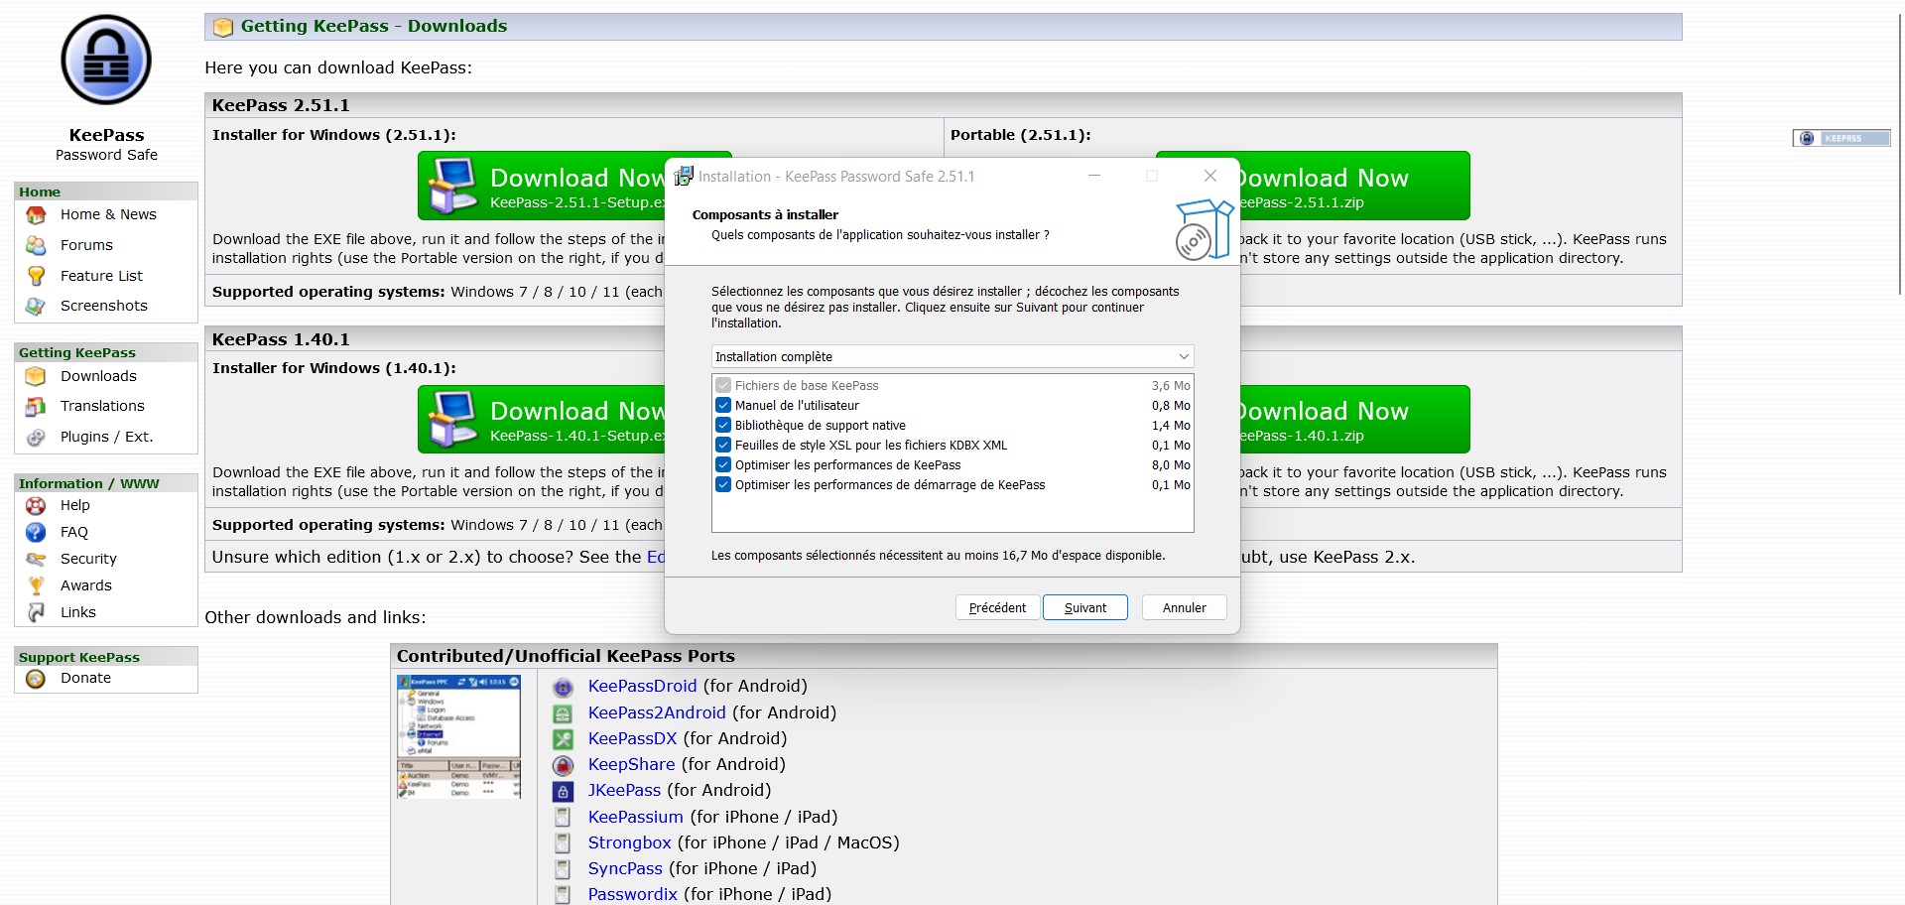The width and height of the screenshot is (1905, 905).
Task: Open Screenshots in the sidebar menu
Action: click(103, 306)
